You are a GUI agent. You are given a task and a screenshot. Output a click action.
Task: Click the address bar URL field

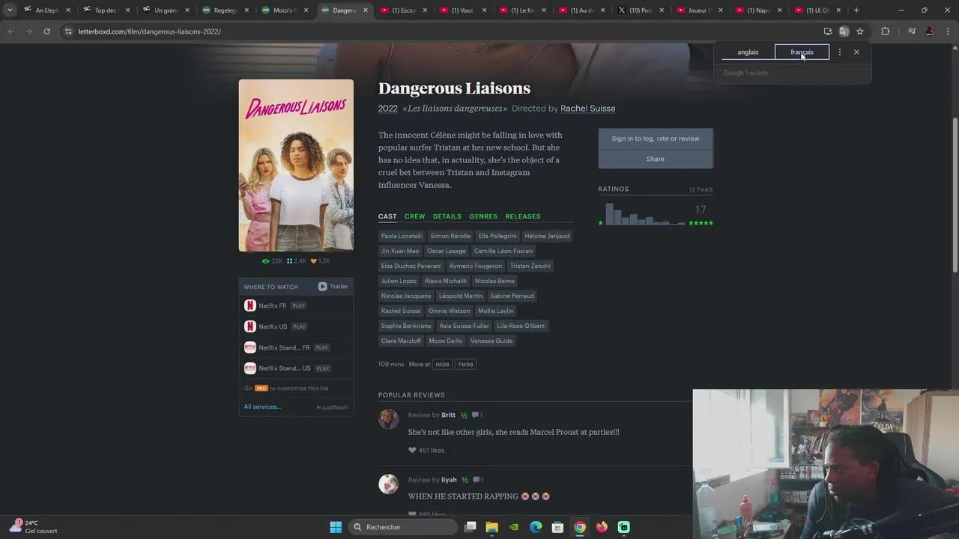coord(442,31)
